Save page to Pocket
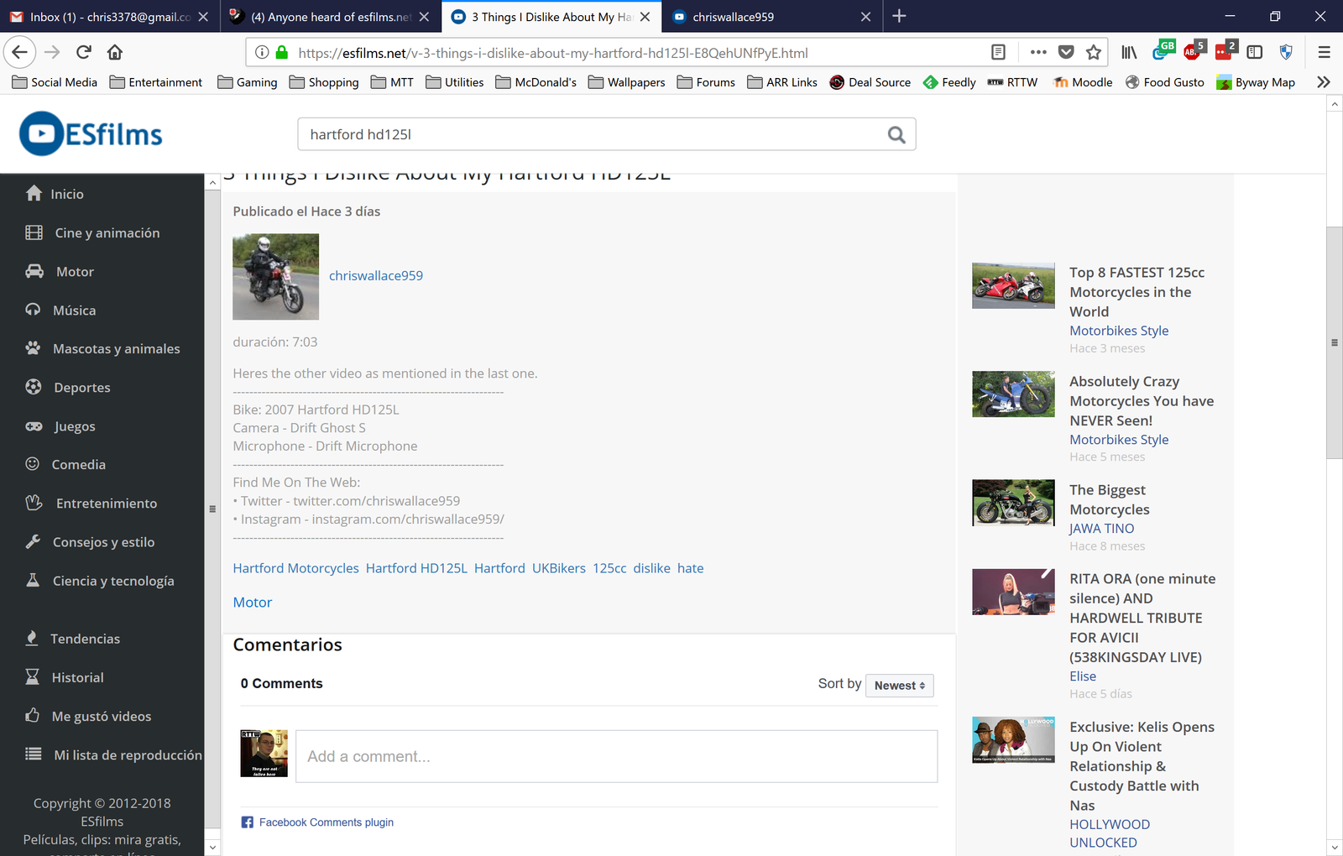 (x=1066, y=52)
